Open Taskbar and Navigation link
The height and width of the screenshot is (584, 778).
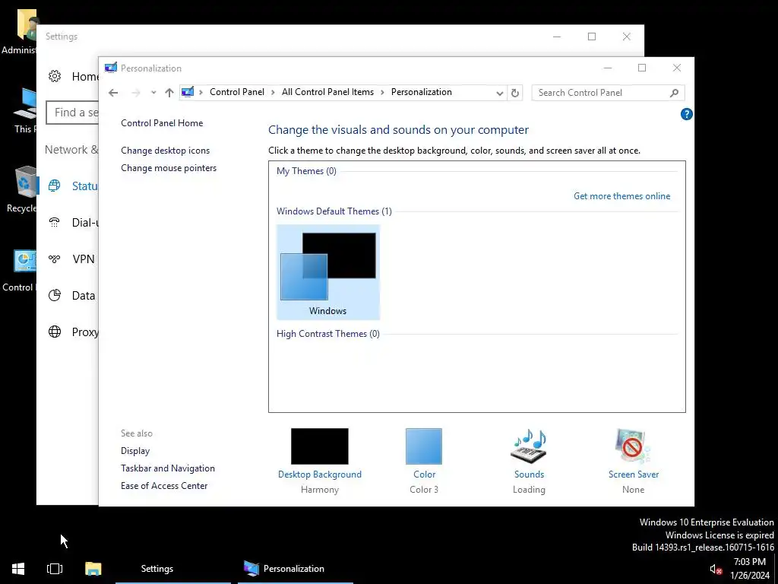point(168,468)
